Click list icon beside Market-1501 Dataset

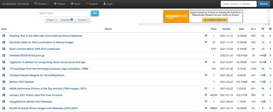point(4,82)
